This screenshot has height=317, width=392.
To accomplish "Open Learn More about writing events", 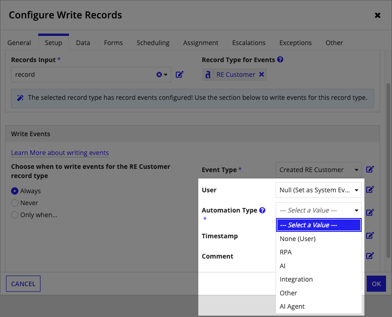I will pyautogui.click(x=60, y=153).
